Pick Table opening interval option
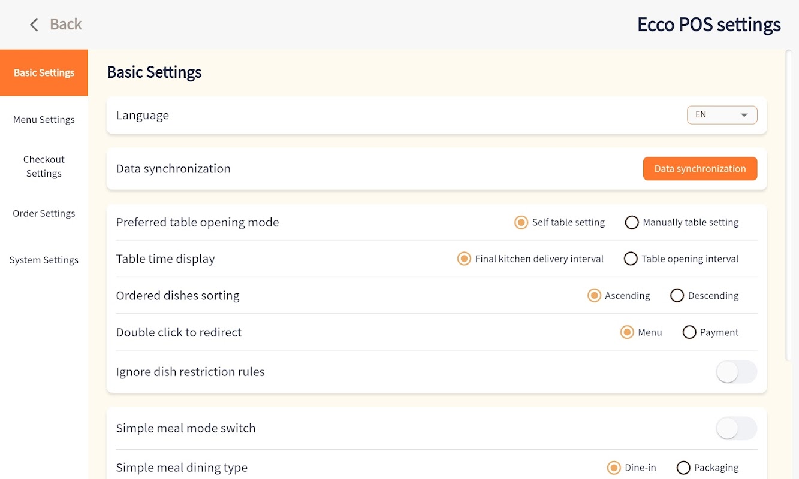 coord(631,259)
